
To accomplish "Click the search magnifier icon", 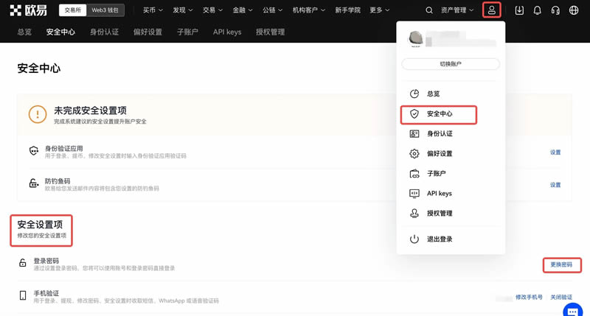I will tap(429, 10).
